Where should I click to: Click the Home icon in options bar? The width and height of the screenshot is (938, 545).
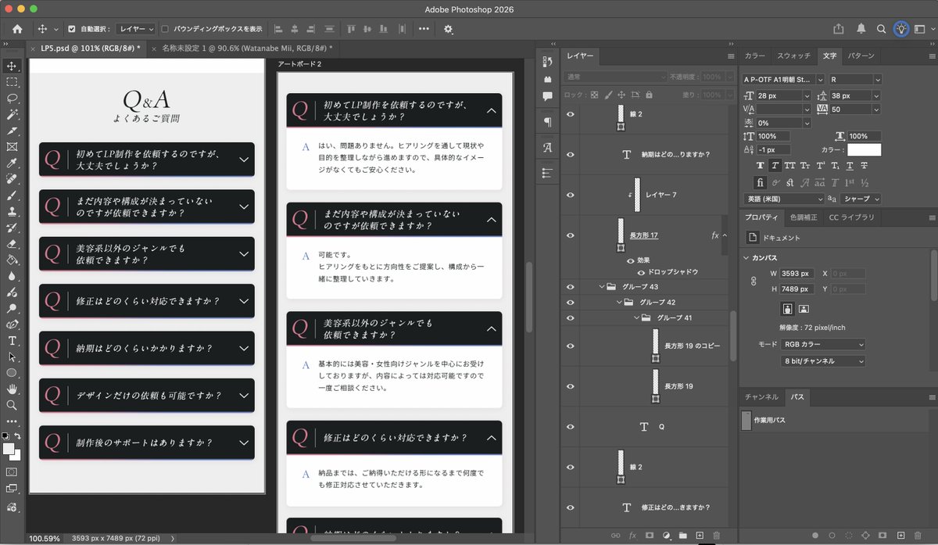point(17,29)
